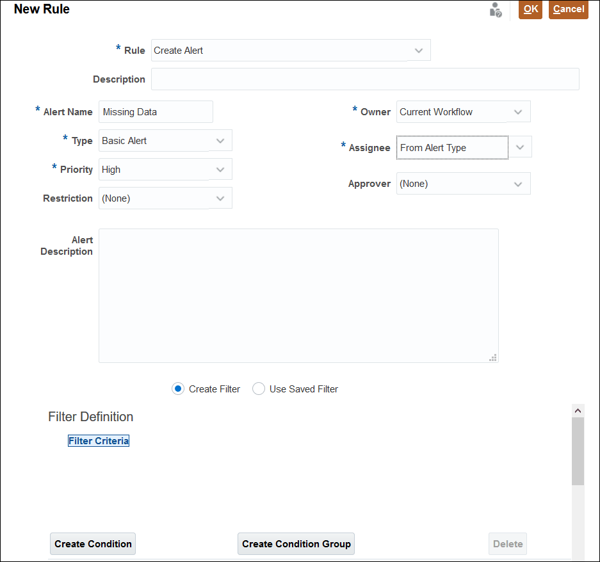
Task: Click Create Condition Group button
Action: click(x=296, y=544)
